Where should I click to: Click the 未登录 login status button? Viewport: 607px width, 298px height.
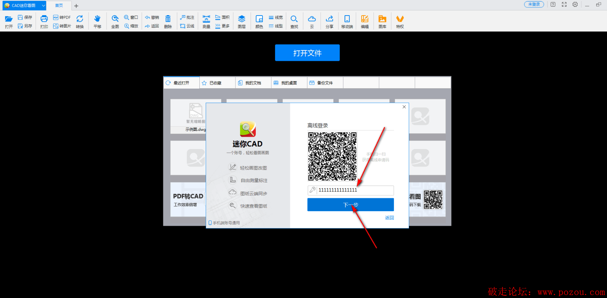(534, 4)
